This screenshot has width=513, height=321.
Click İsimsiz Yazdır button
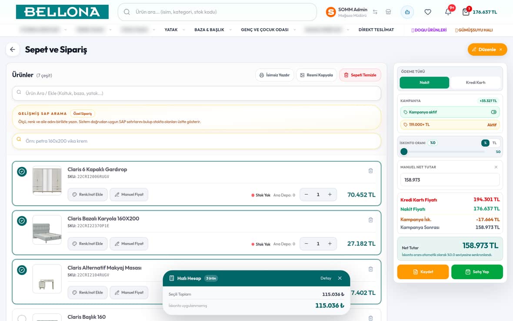tap(274, 75)
